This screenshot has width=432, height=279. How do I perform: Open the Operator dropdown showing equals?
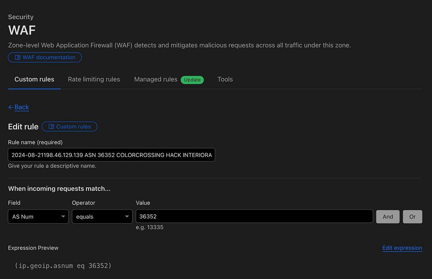[x=102, y=216]
